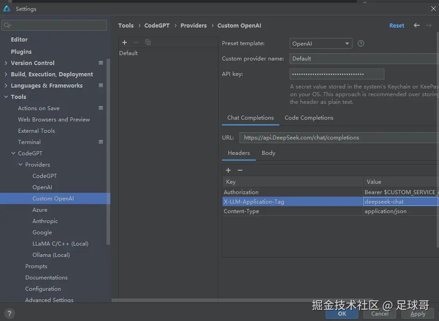Click the remove provider minus icon above Default
The image size is (439, 321).
pos(136,42)
